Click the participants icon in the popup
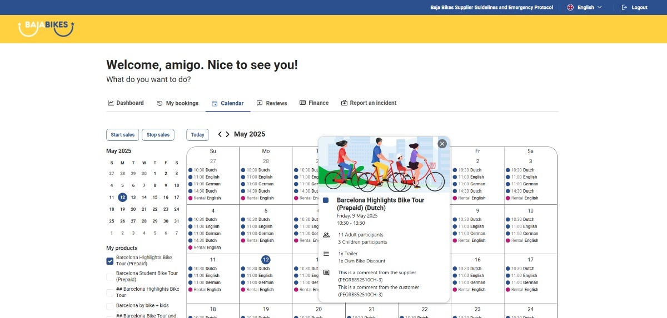The image size is (667, 318). pyautogui.click(x=326, y=235)
